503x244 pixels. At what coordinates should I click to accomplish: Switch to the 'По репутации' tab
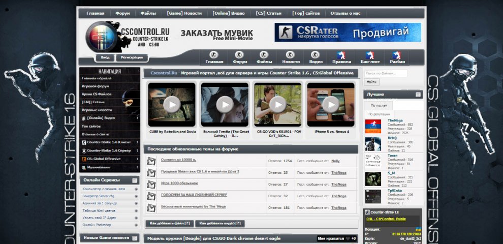(x=379, y=114)
